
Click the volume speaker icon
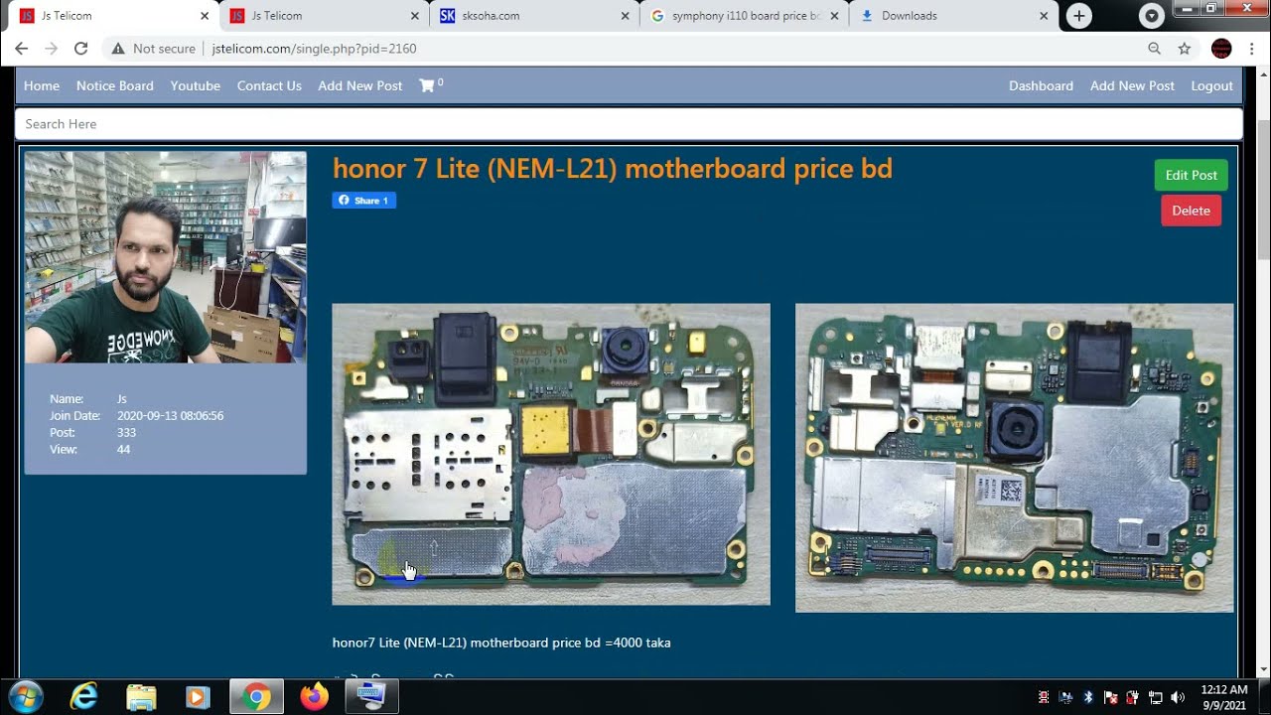1179,697
